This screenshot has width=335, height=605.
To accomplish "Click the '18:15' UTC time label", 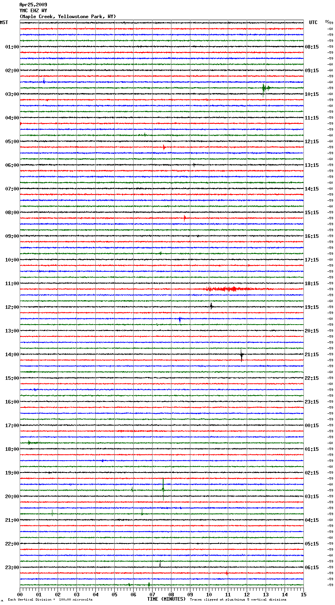I will (x=312, y=284).
